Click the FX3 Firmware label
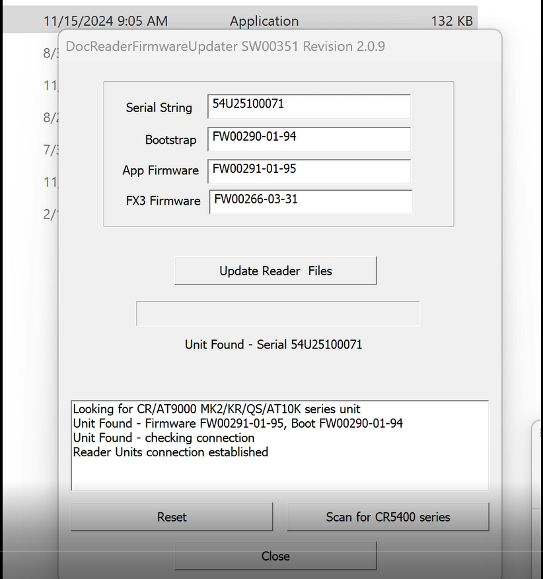 163,201
